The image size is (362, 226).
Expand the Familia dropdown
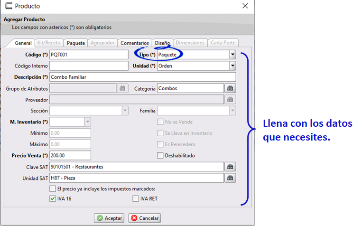tap(232, 111)
